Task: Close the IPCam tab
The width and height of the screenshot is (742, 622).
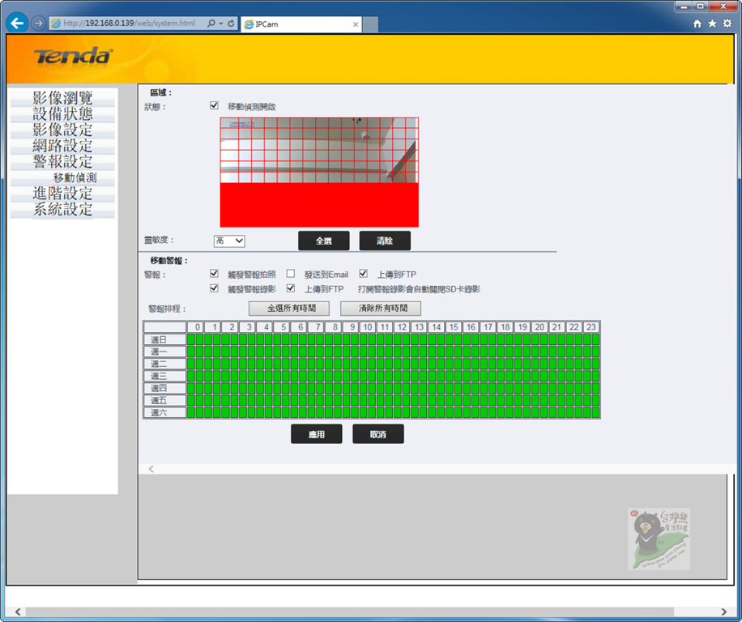Action: point(356,24)
